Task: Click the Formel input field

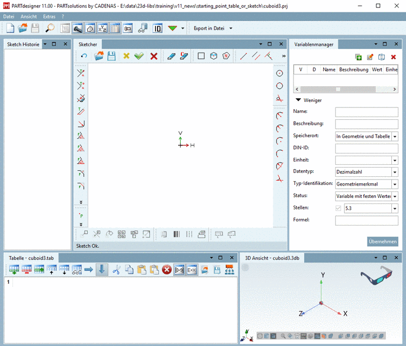Action: point(366,221)
